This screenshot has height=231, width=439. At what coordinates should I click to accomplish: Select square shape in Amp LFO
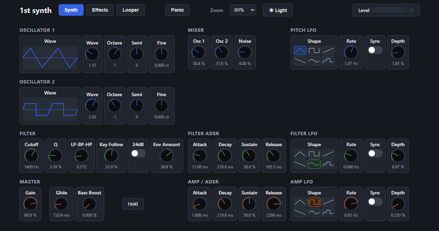314,202
